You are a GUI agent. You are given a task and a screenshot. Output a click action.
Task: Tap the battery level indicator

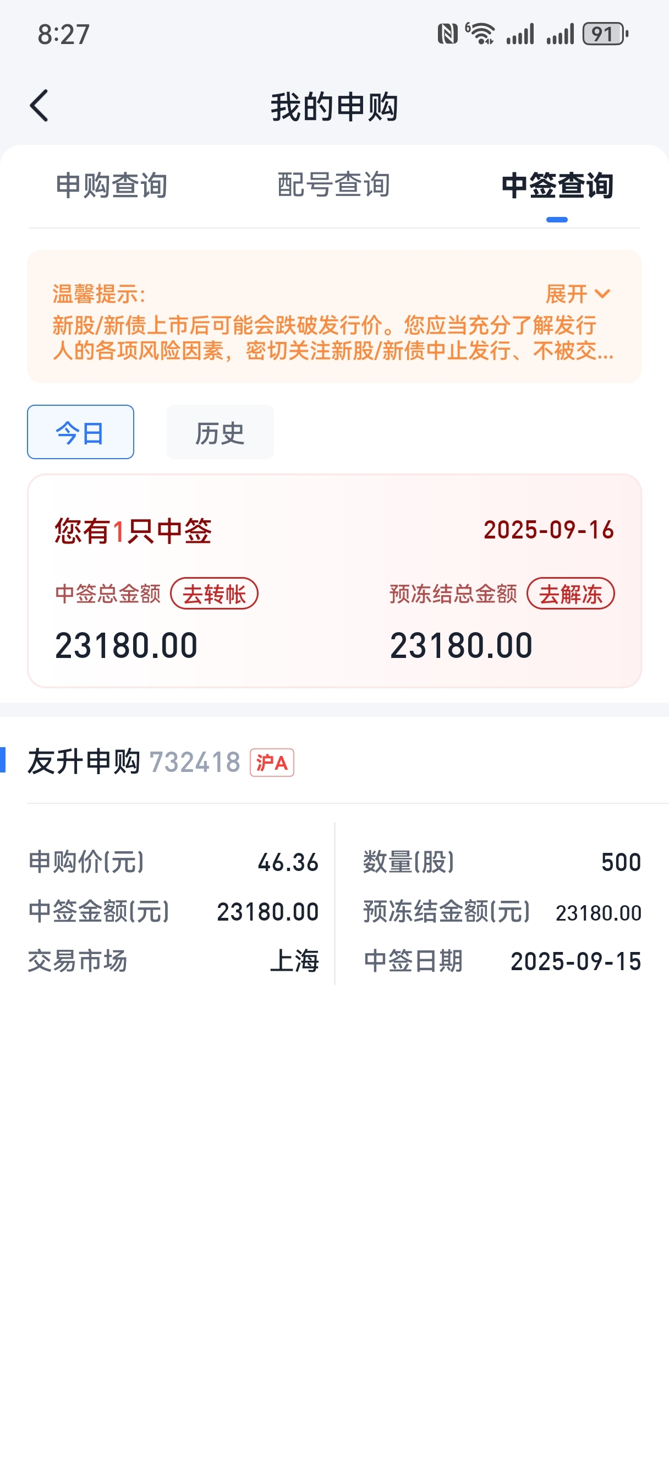pyautogui.click(x=605, y=34)
